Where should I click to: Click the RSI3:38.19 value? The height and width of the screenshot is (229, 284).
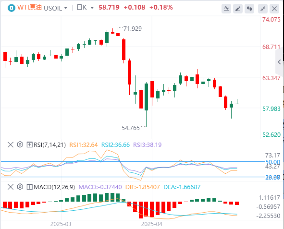point(147,145)
